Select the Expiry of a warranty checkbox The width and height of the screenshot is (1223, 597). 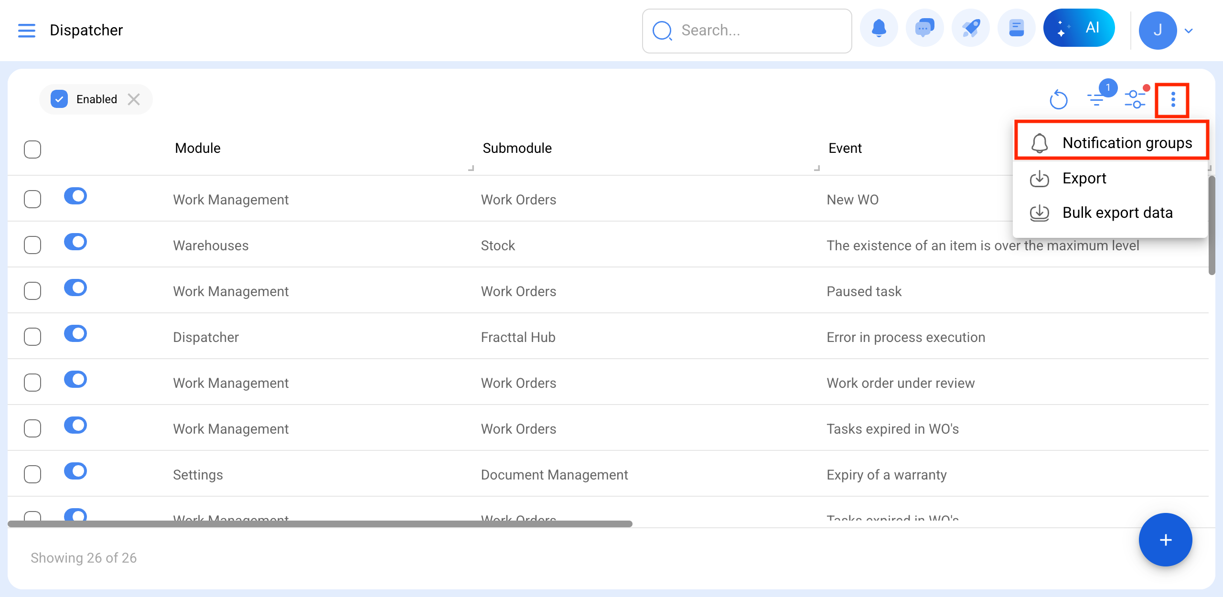click(32, 474)
